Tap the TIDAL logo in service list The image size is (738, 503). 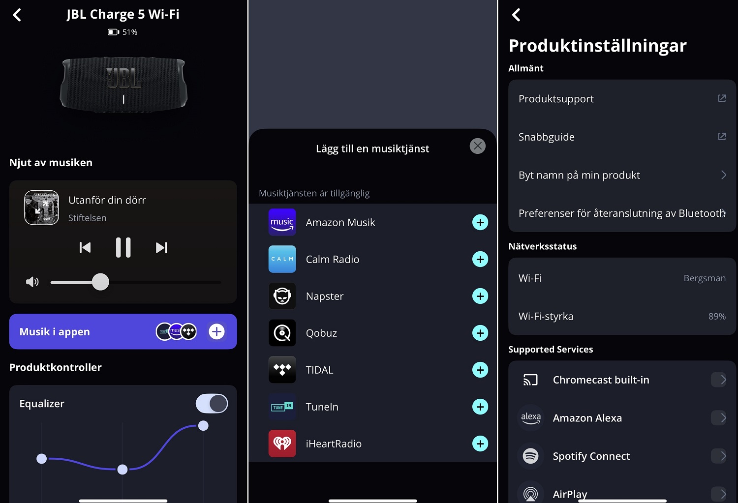click(x=282, y=370)
